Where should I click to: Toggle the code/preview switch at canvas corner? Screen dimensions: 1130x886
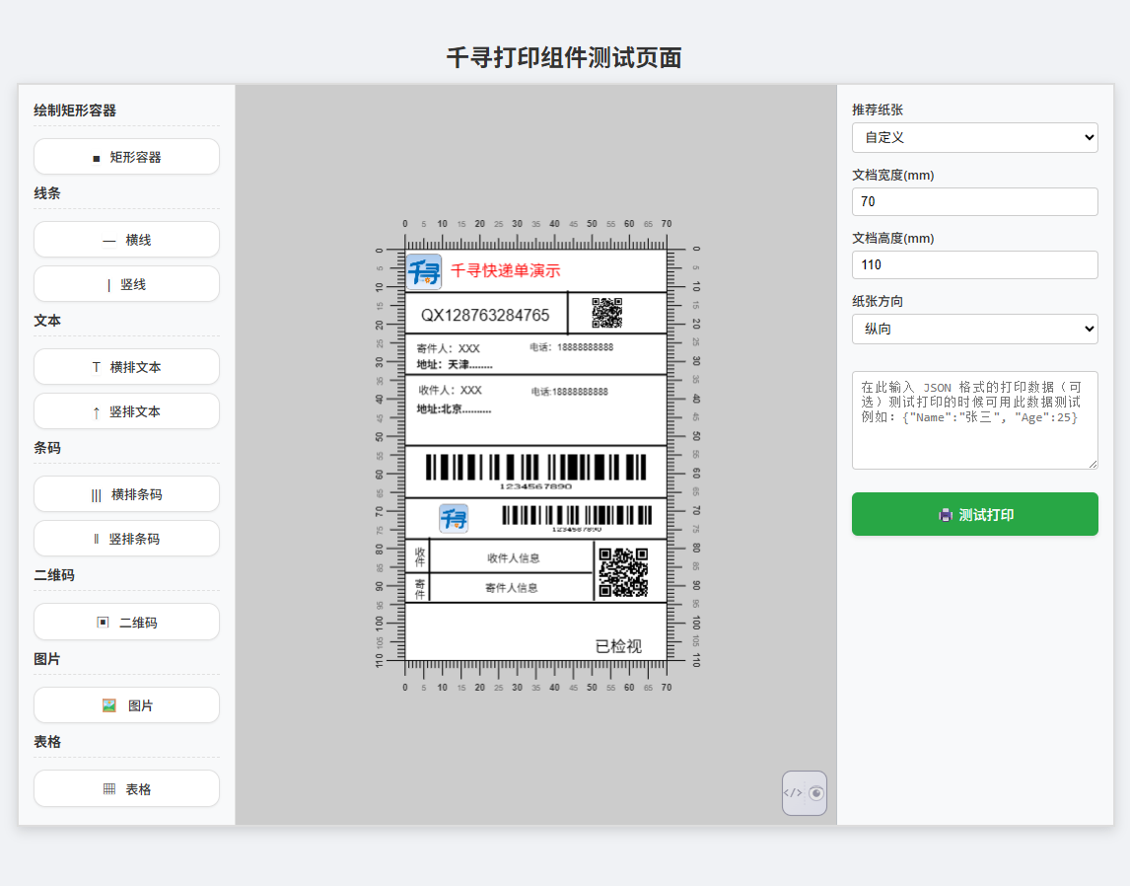(805, 793)
